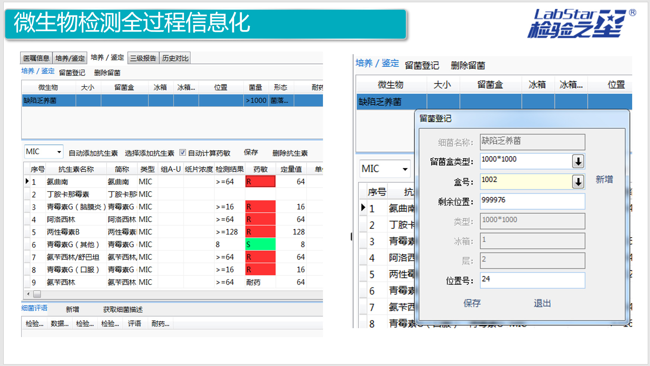Click the red R cell for 两性霉素B
The height and width of the screenshot is (366, 650).
(x=261, y=232)
